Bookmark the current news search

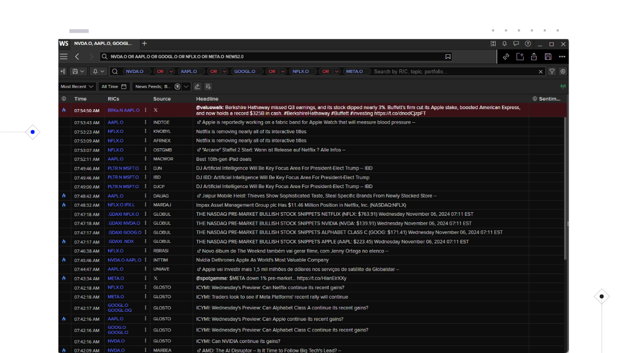pyautogui.click(x=448, y=57)
